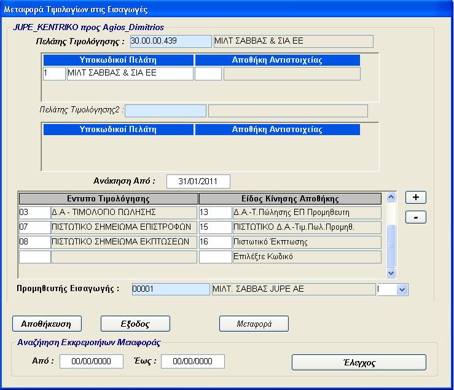Click first Αποθήκη Αντιστοιχείας header

coord(278,60)
